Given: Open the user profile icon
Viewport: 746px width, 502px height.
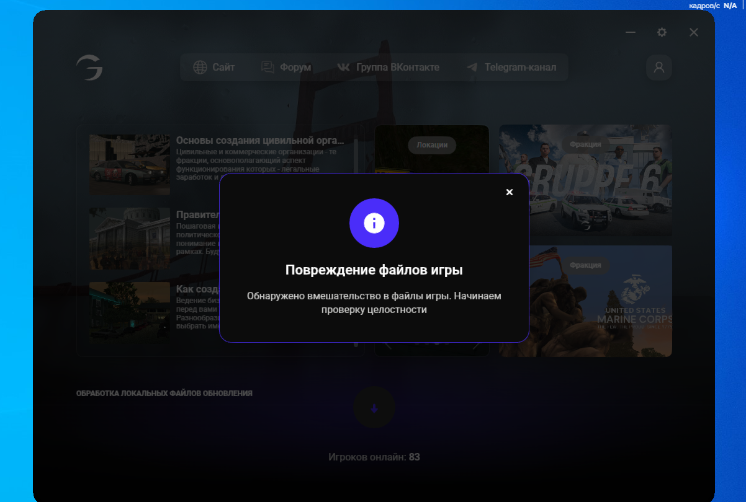Looking at the screenshot, I should 658,68.
